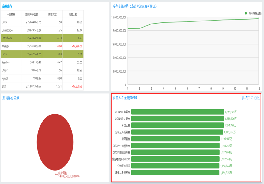Screen dimensions: 264x184
Task: Select the Circo row in inventory table
Action: coord(42,22)
